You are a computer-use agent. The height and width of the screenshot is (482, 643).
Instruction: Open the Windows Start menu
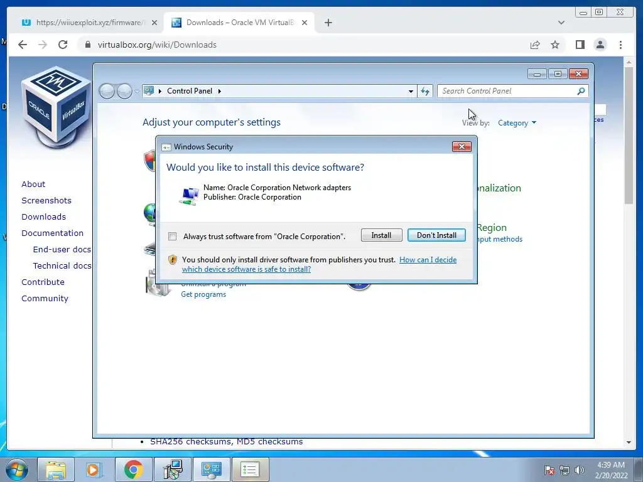16,469
